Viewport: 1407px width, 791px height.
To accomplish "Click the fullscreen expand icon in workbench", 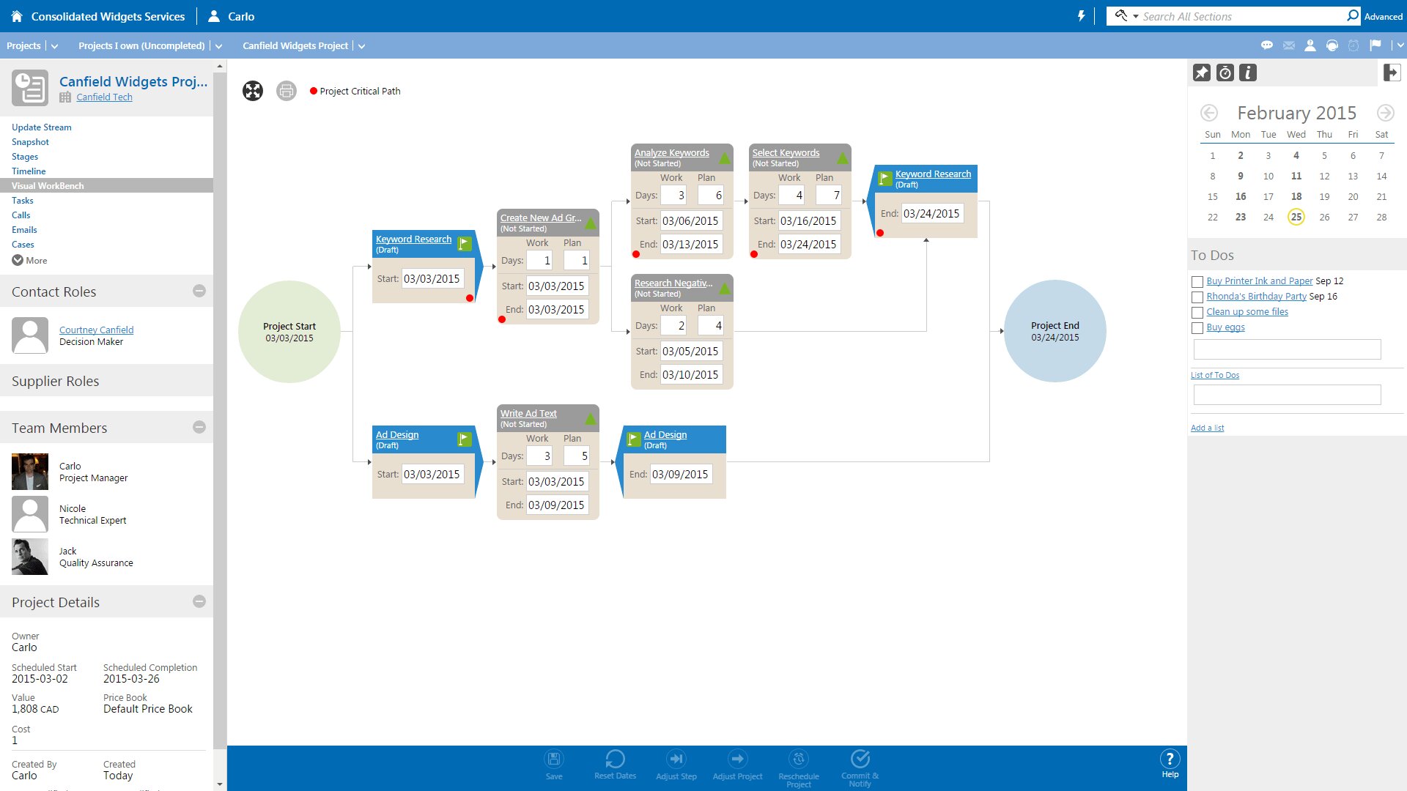I will 253,91.
